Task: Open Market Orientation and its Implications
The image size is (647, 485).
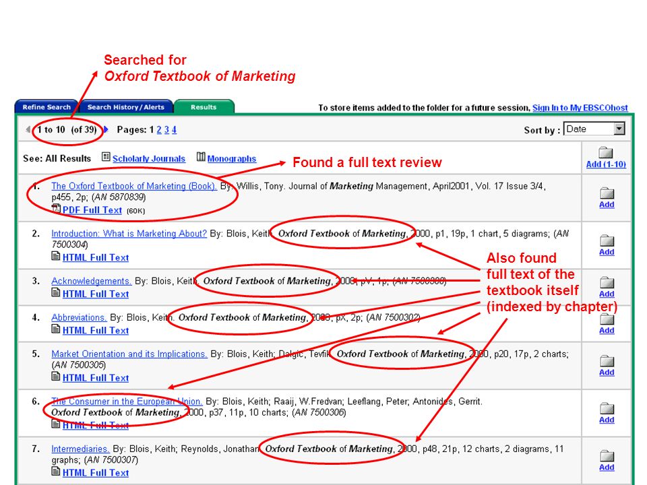Action: tap(129, 354)
